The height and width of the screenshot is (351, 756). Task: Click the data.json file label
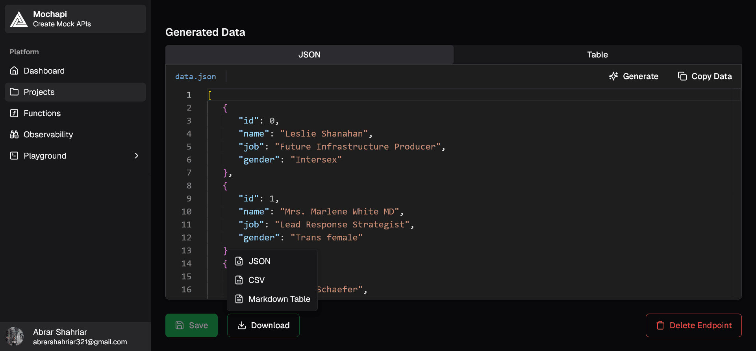click(x=195, y=77)
